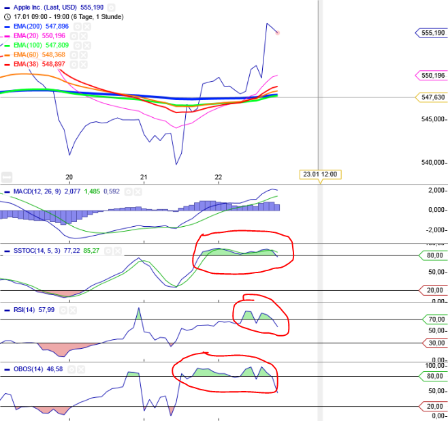Select the EMA(200) legend label
Screen dimensions: 448x421
[x=28, y=27]
